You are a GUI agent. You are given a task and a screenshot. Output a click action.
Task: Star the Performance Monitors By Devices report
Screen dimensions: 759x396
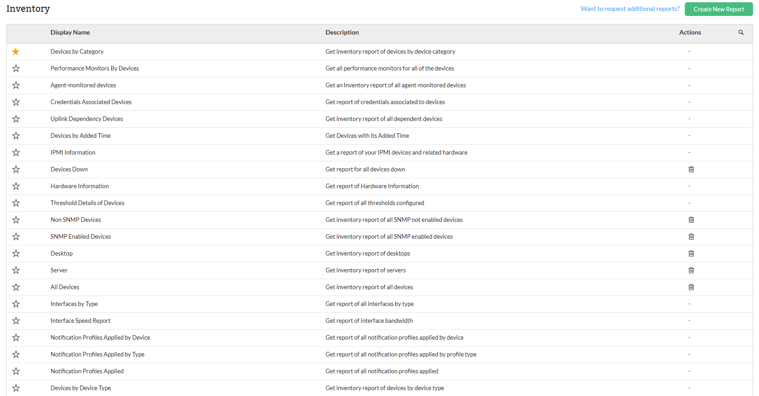click(16, 68)
